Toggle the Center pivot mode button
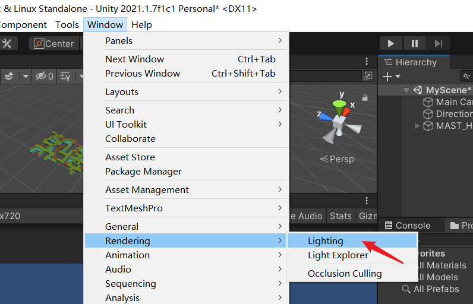 pos(54,43)
